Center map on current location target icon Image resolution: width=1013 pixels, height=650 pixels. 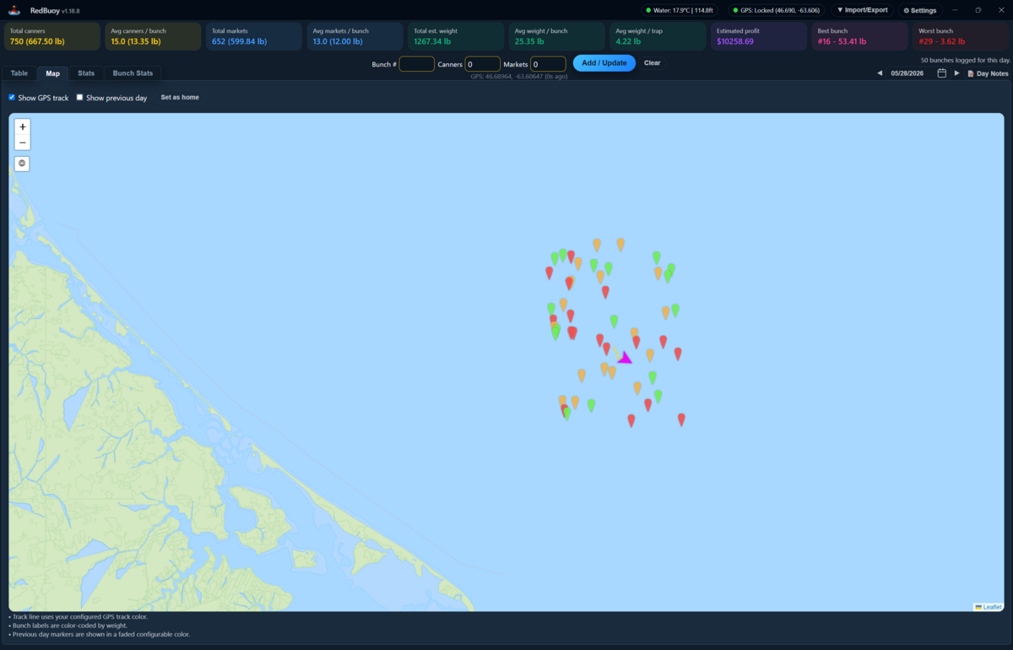click(23, 164)
